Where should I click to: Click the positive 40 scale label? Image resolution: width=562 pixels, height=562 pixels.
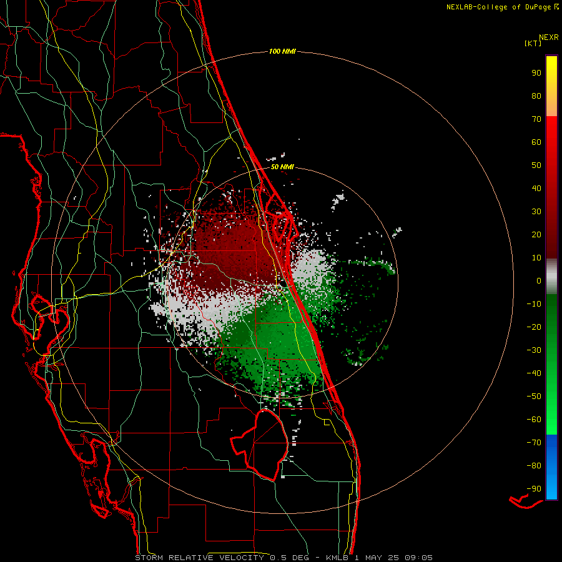[x=536, y=188]
